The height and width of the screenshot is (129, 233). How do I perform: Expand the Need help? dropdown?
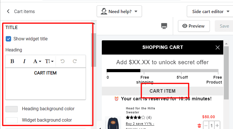(x=119, y=11)
